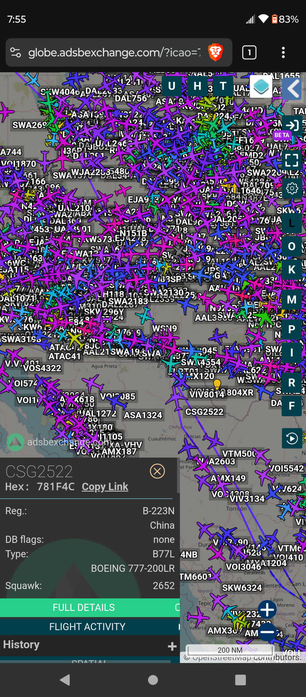Open the browser tab switcher
This screenshot has height=697, width=306.
pyautogui.click(x=249, y=52)
